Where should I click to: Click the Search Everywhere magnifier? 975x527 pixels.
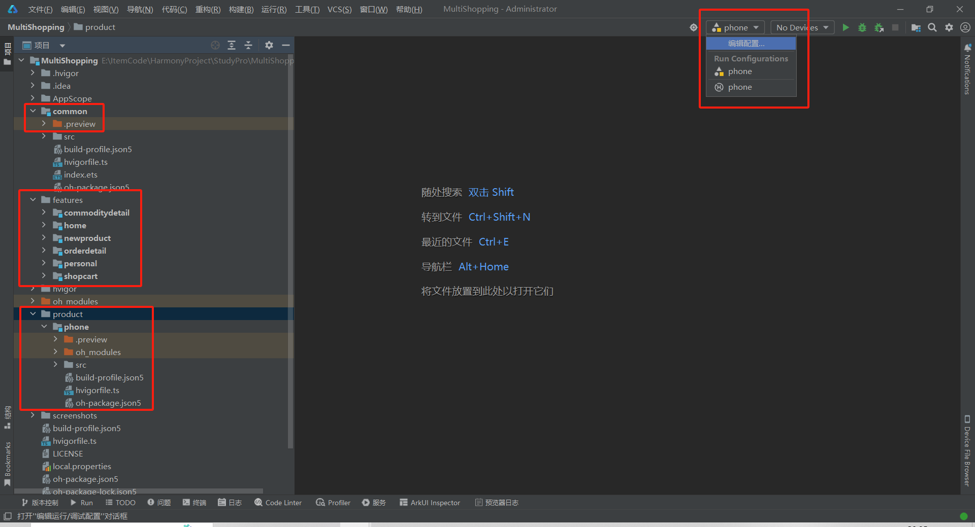pos(932,27)
